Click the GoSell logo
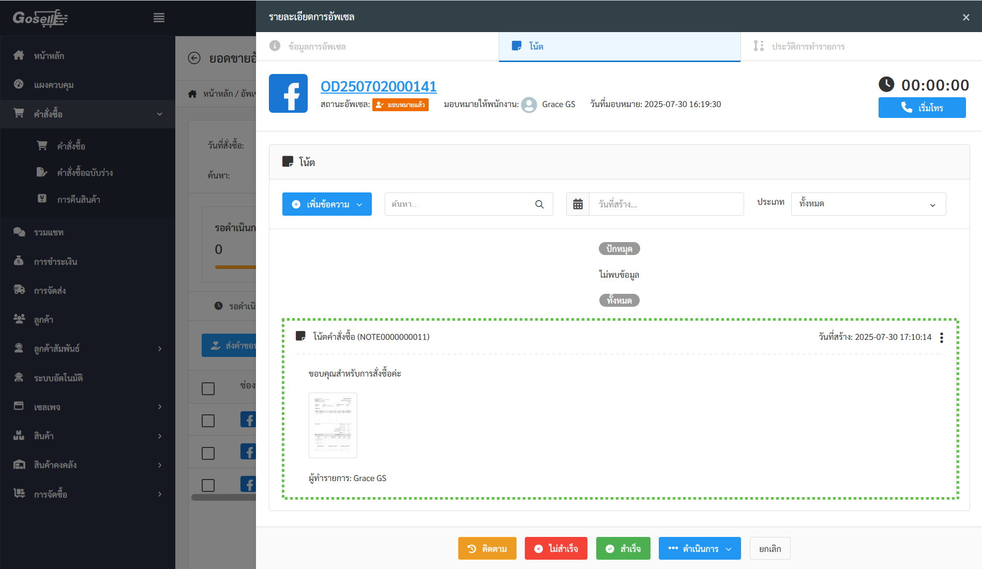Viewport: 982px width, 569px height. tap(40, 18)
